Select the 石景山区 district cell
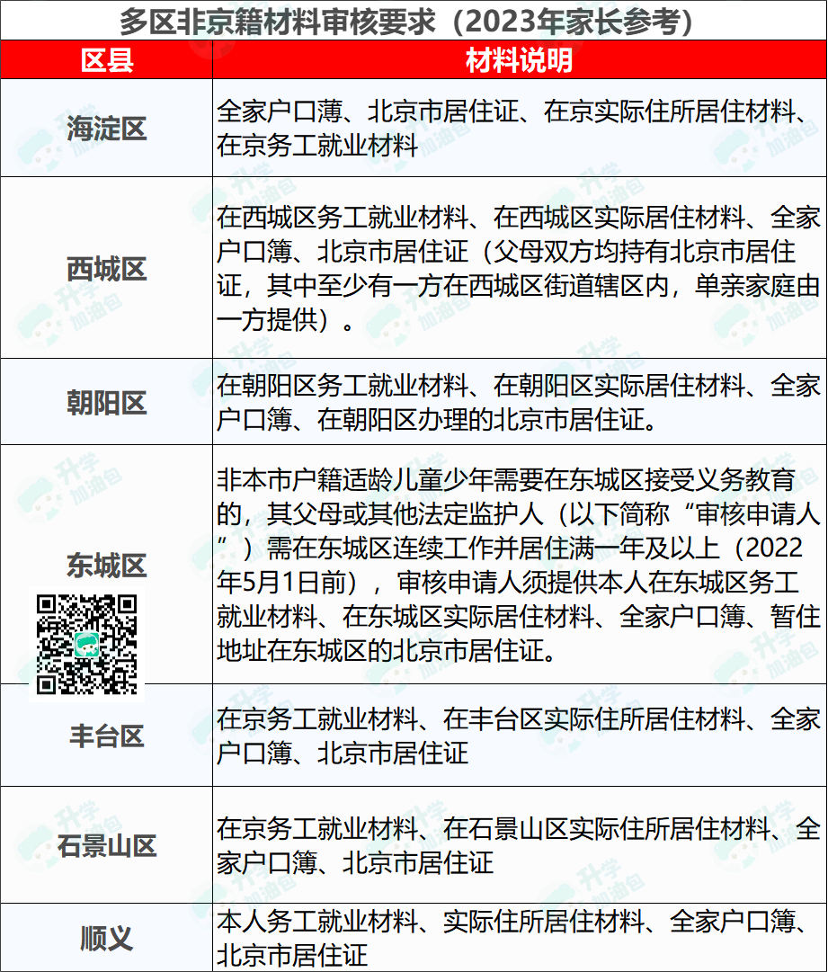The width and height of the screenshot is (828, 972). [x=107, y=845]
